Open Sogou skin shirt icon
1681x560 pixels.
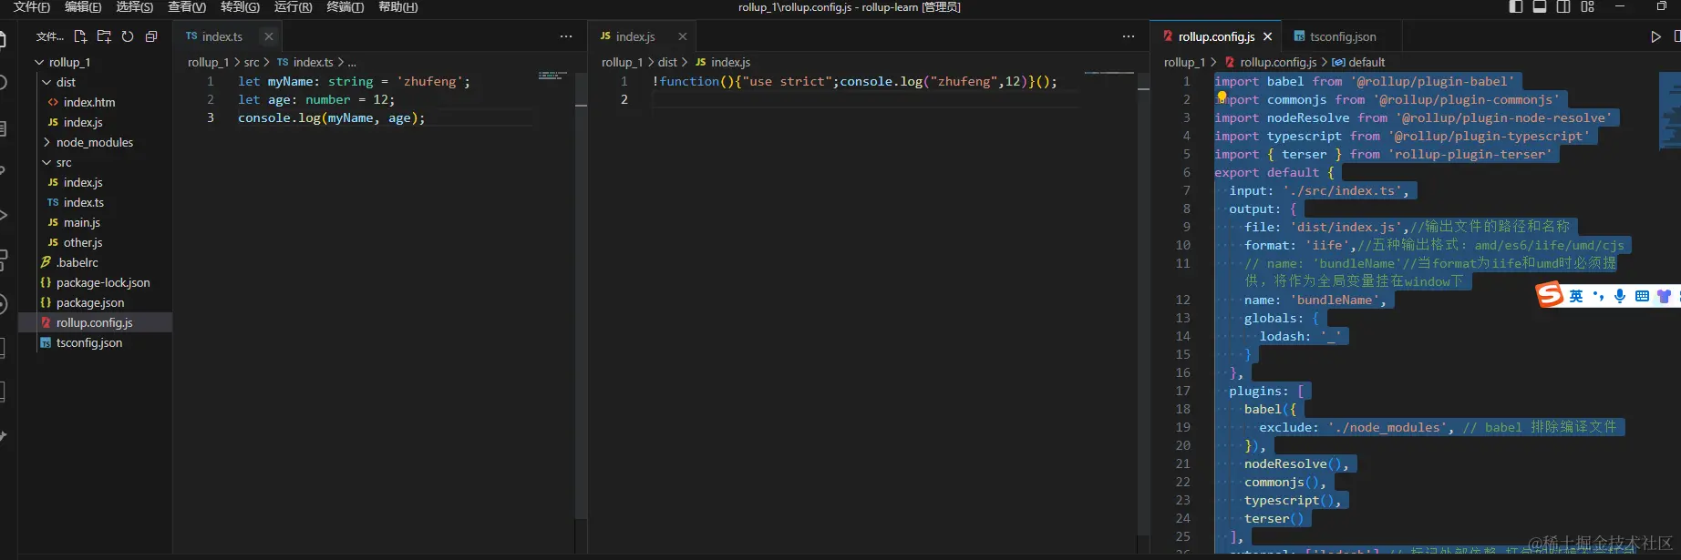tap(1664, 296)
